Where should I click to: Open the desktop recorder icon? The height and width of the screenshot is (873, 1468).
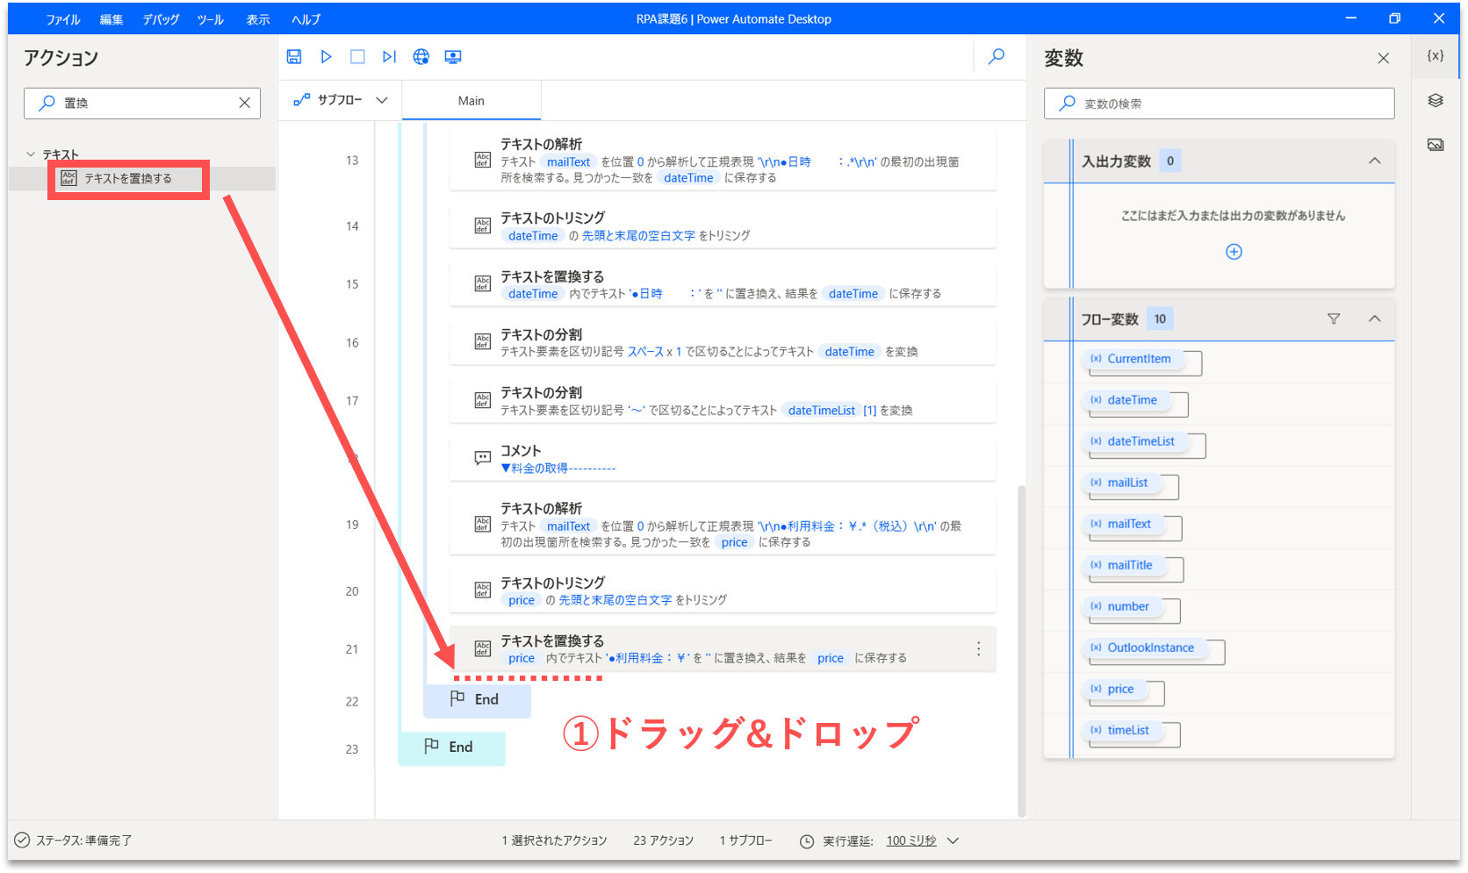(453, 57)
